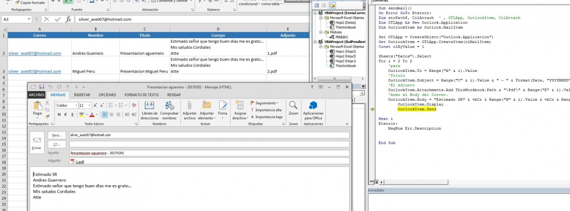This screenshot has width=570, height=211.
Task: Increase font size with the larger A icon
Action: click(95, 105)
